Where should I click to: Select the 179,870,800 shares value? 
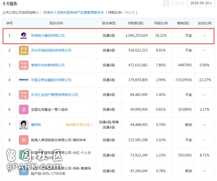coord(138,80)
